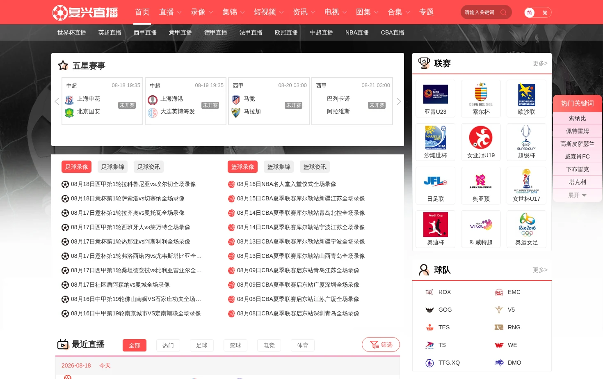Screen dimensions: 603x379
Task: Click WE team icon
Action: (x=499, y=345)
